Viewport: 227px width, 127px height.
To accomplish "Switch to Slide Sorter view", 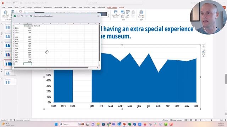I will 191,120.
